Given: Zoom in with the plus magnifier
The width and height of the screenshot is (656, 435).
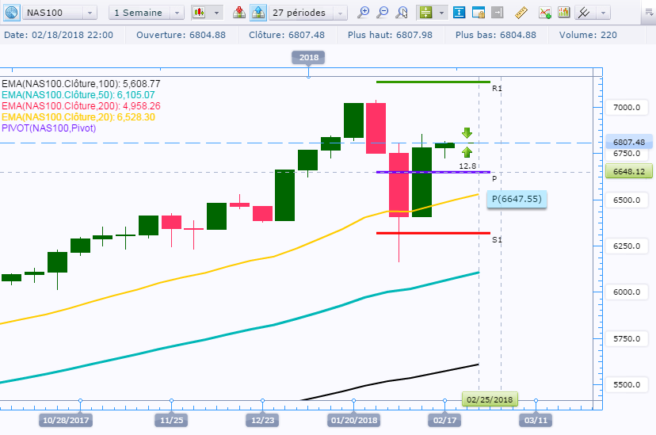Looking at the screenshot, I should pos(363,13).
